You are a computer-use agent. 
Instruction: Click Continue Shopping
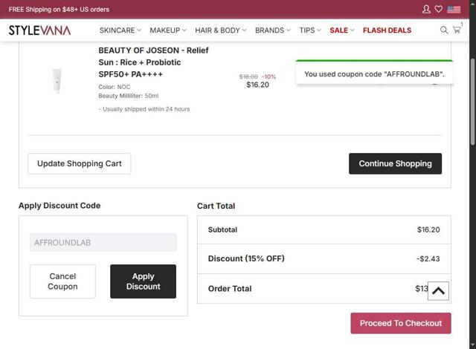click(x=395, y=163)
